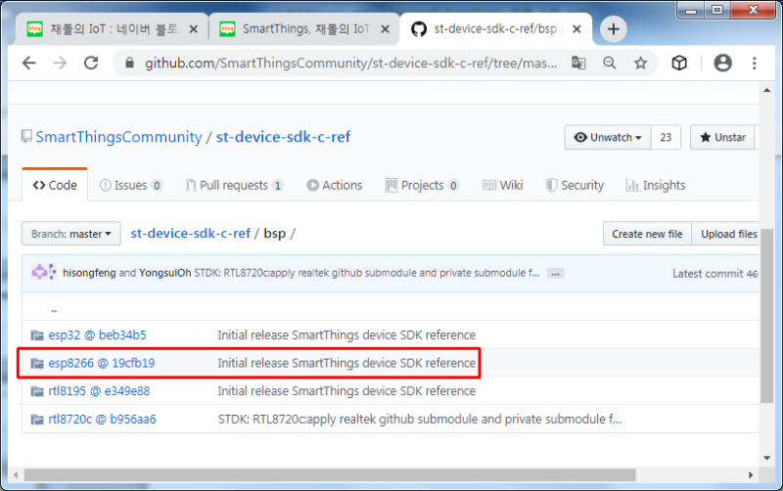783x491 pixels.
Task: Open the STDK: RTL8720c latest commit message
Action: (x=366, y=273)
